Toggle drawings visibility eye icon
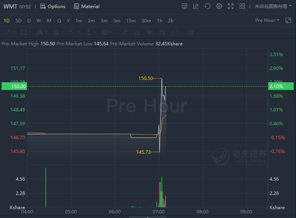Viewport: 296px width, 218px height. point(150,32)
